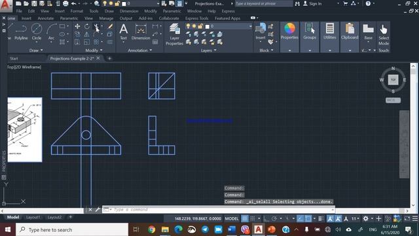Switch to the Manage ribbon tab
419x236 pixels.
coord(106,18)
